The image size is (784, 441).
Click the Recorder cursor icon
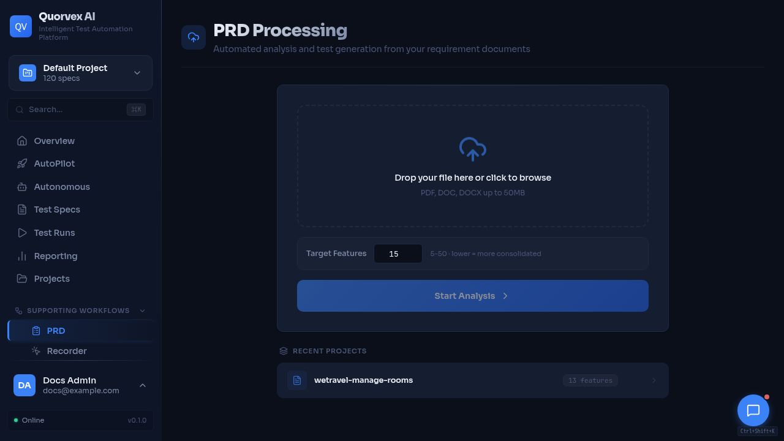tap(36, 351)
